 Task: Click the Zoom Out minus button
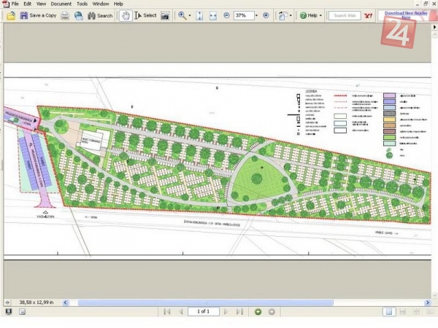pos(226,15)
